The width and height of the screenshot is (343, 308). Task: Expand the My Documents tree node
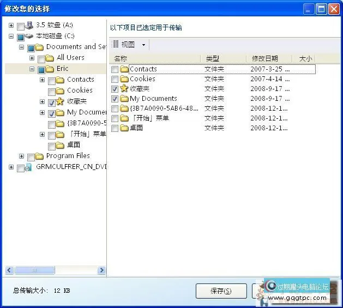point(42,113)
